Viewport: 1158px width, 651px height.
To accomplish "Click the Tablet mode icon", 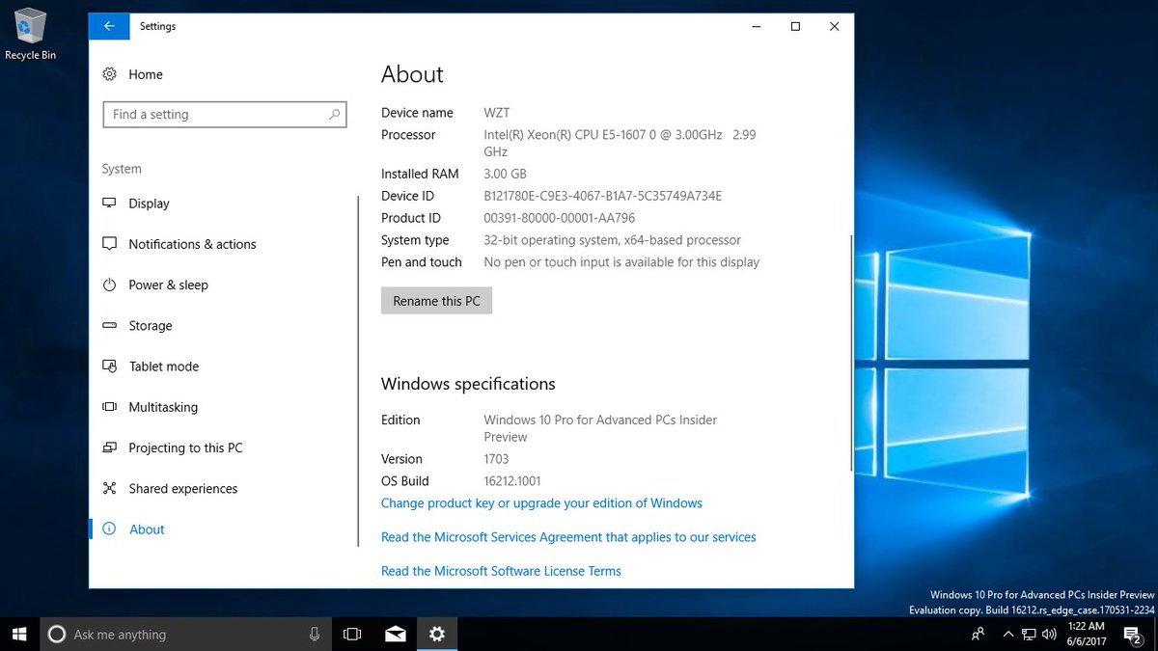I will click(110, 366).
